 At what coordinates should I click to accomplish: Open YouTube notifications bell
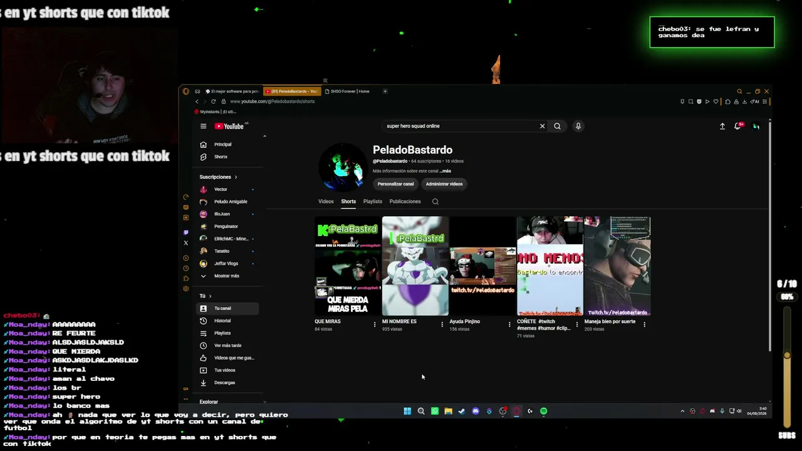point(738,126)
